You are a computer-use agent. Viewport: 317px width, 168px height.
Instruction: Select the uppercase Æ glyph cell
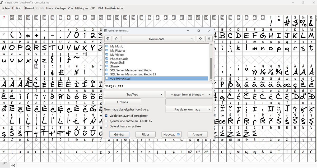coord(28,84)
